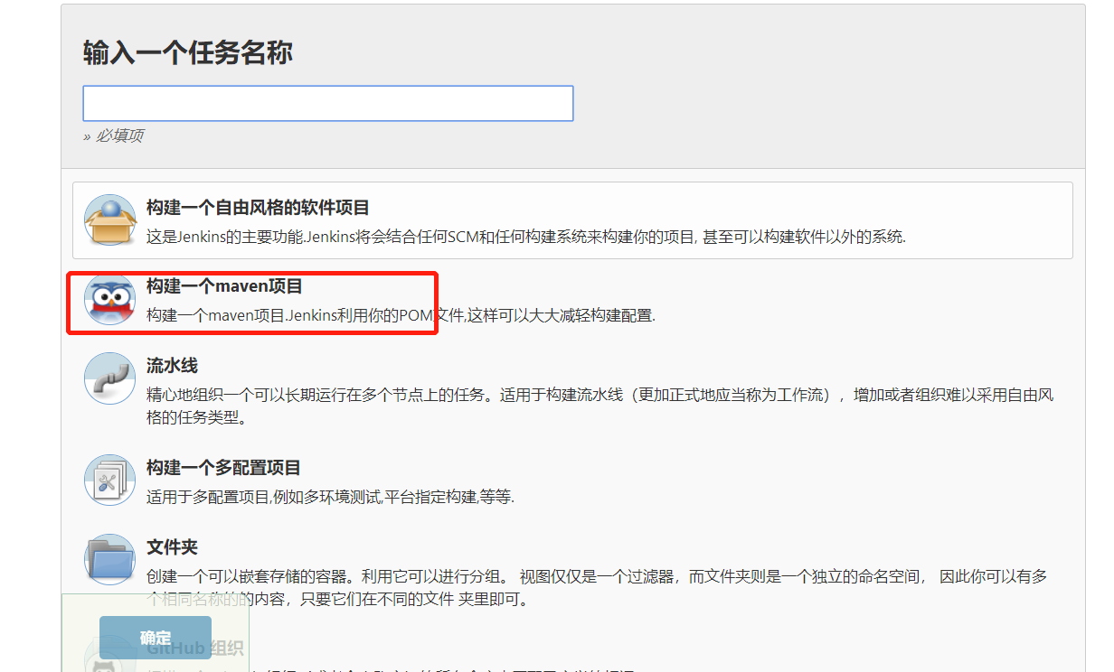Click maven description mentioning POM文件

point(401,315)
